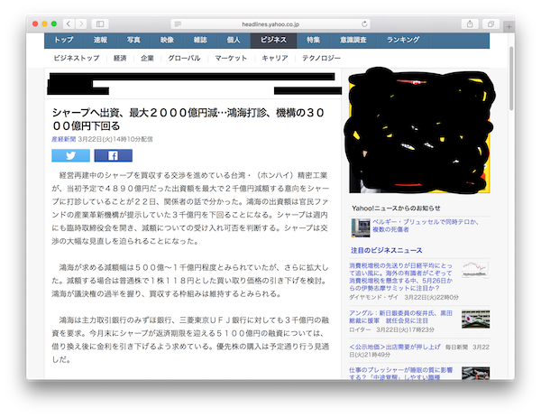Click the Brussels news thumbnail image
Viewport: 541px width, 417px height.
(x=361, y=227)
